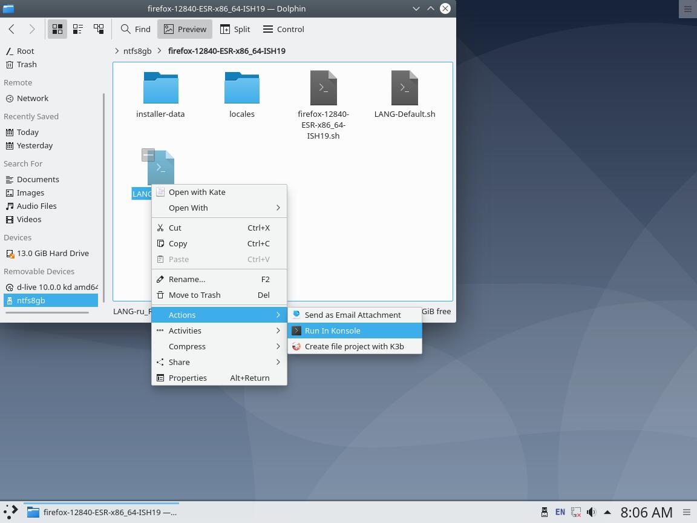697x523 pixels.
Task: Click the Dolphin taskbar entry
Action: [x=102, y=512]
